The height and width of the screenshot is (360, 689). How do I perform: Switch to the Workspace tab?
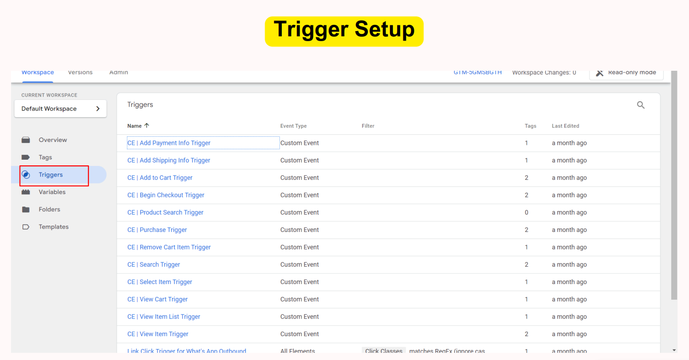coord(38,73)
